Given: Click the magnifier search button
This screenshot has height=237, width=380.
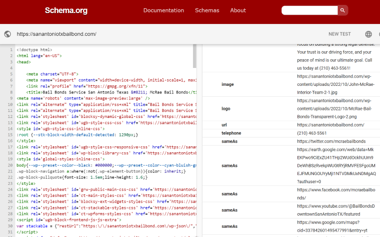Looking at the screenshot, I should click(343, 10).
